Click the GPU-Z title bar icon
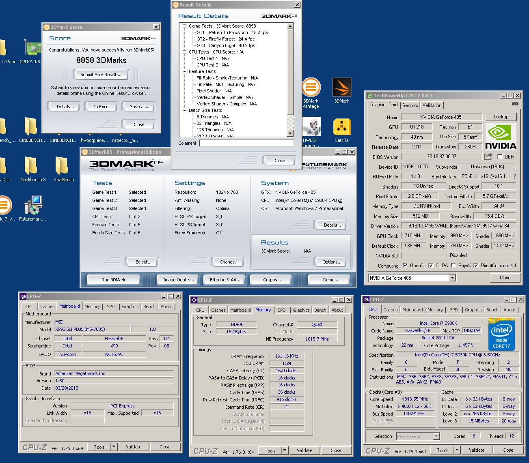The image size is (529, 463). (369, 96)
